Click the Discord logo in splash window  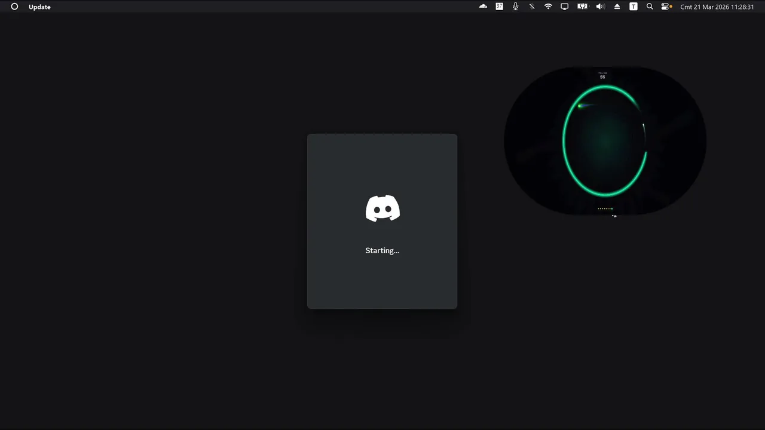pos(382,208)
